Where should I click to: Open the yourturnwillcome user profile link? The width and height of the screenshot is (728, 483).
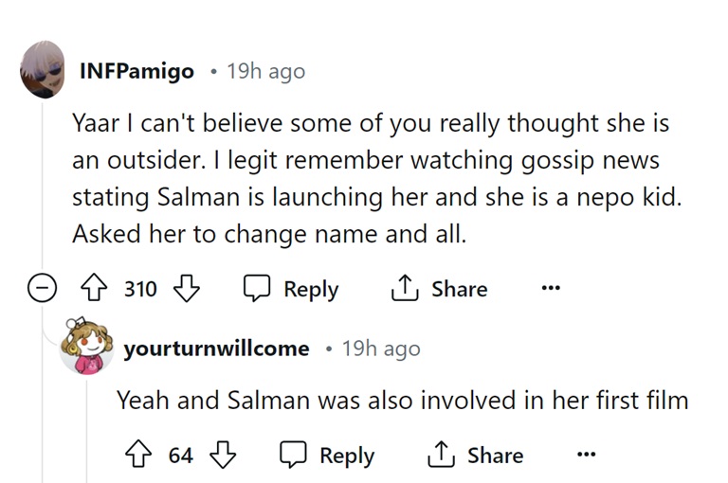216,349
